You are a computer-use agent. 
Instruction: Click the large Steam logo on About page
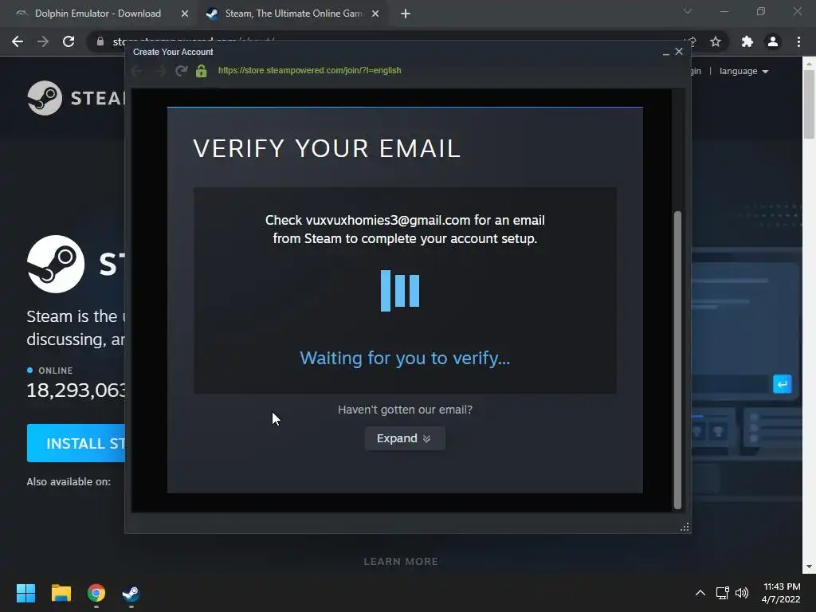[x=56, y=264]
